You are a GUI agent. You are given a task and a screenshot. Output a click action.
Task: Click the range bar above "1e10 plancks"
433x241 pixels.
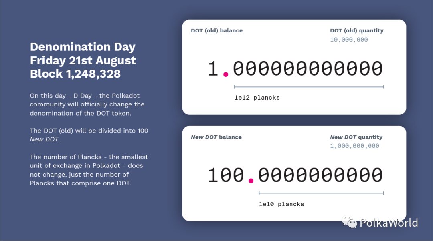[321, 193]
